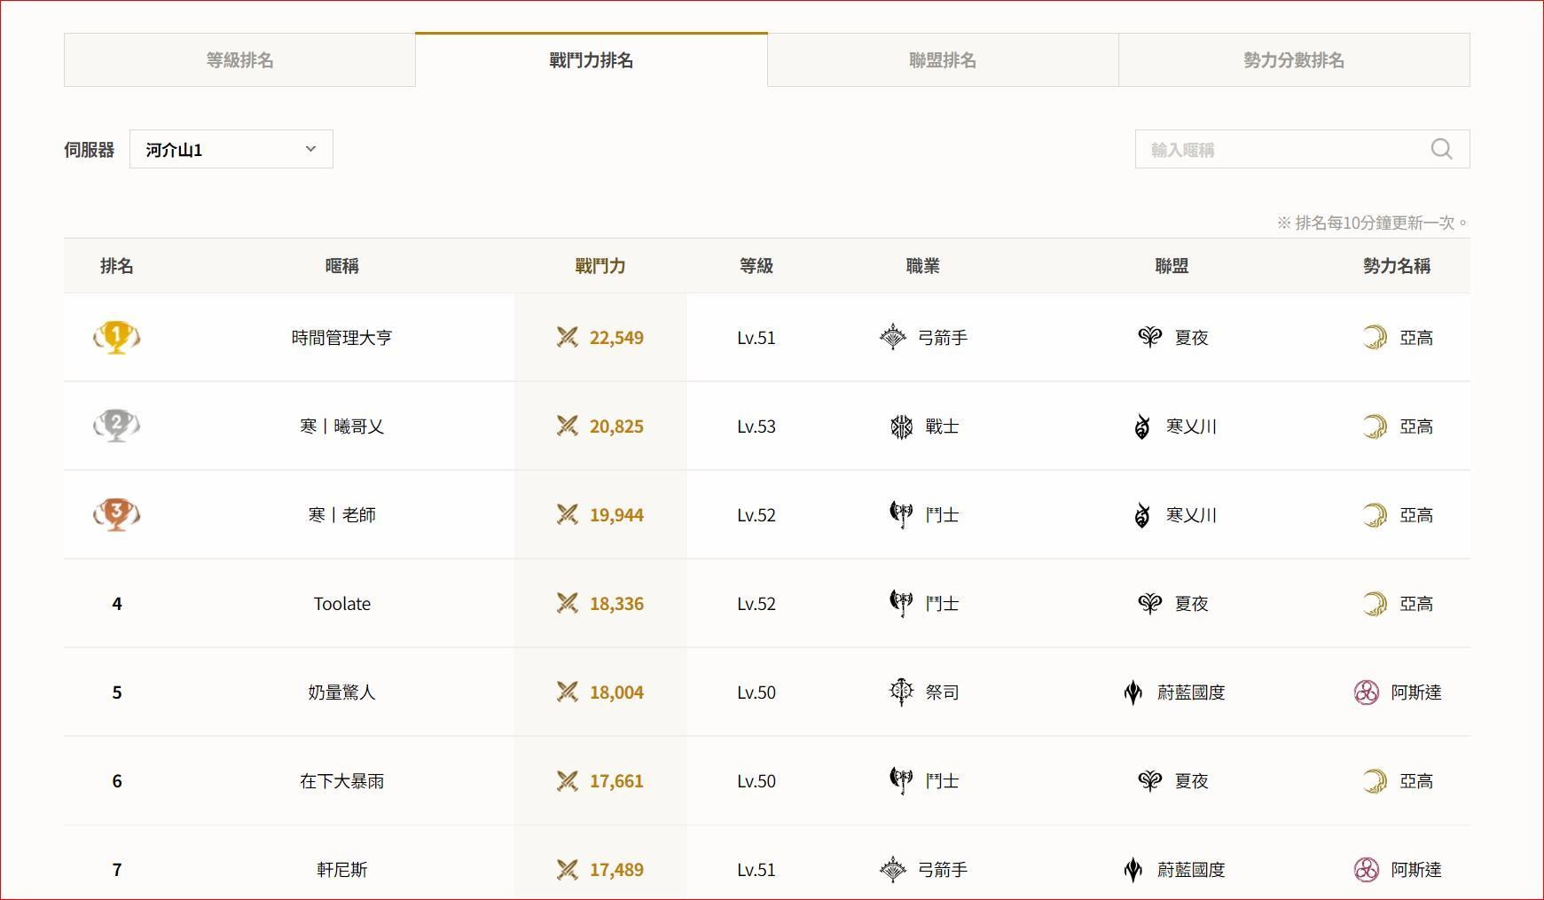1544x900 pixels.
Task: Click crossed swords icon beside 22,549
Action: pos(568,337)
